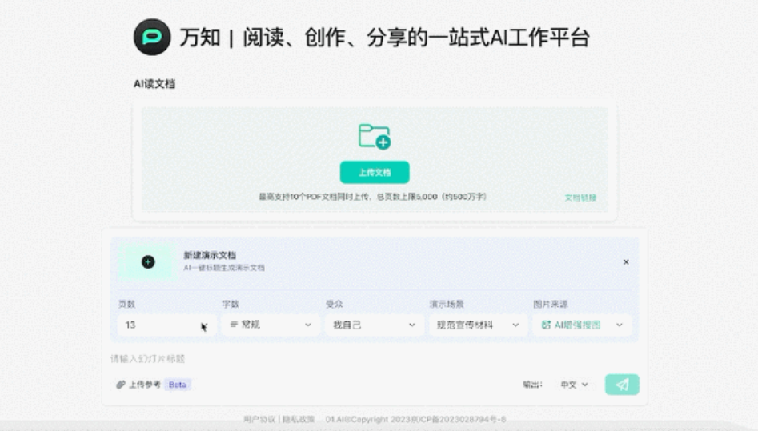Open the 图片来源 dropdown set to AI增强搜图
The image size is (758, 431).
[582, 325]
